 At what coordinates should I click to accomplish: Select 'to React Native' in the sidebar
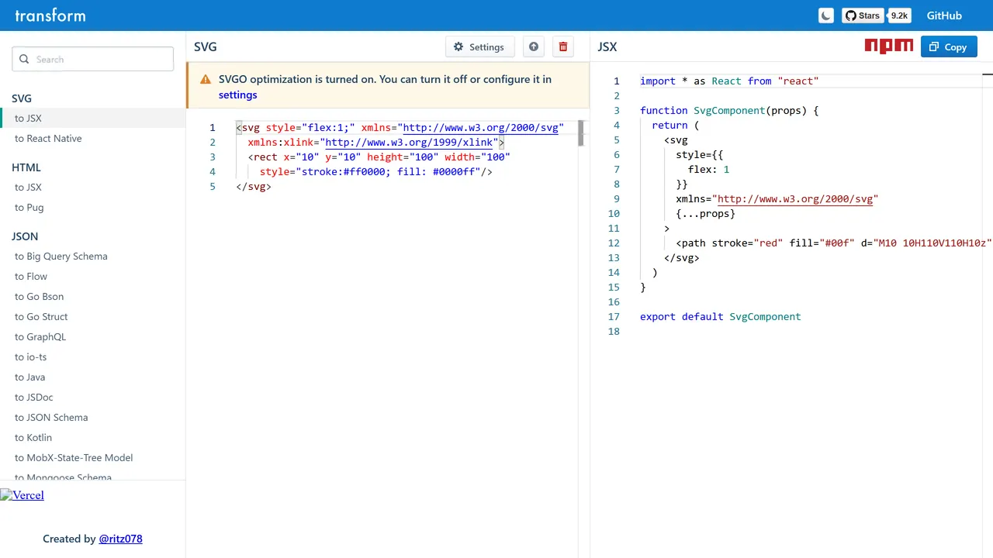[93, 138]
